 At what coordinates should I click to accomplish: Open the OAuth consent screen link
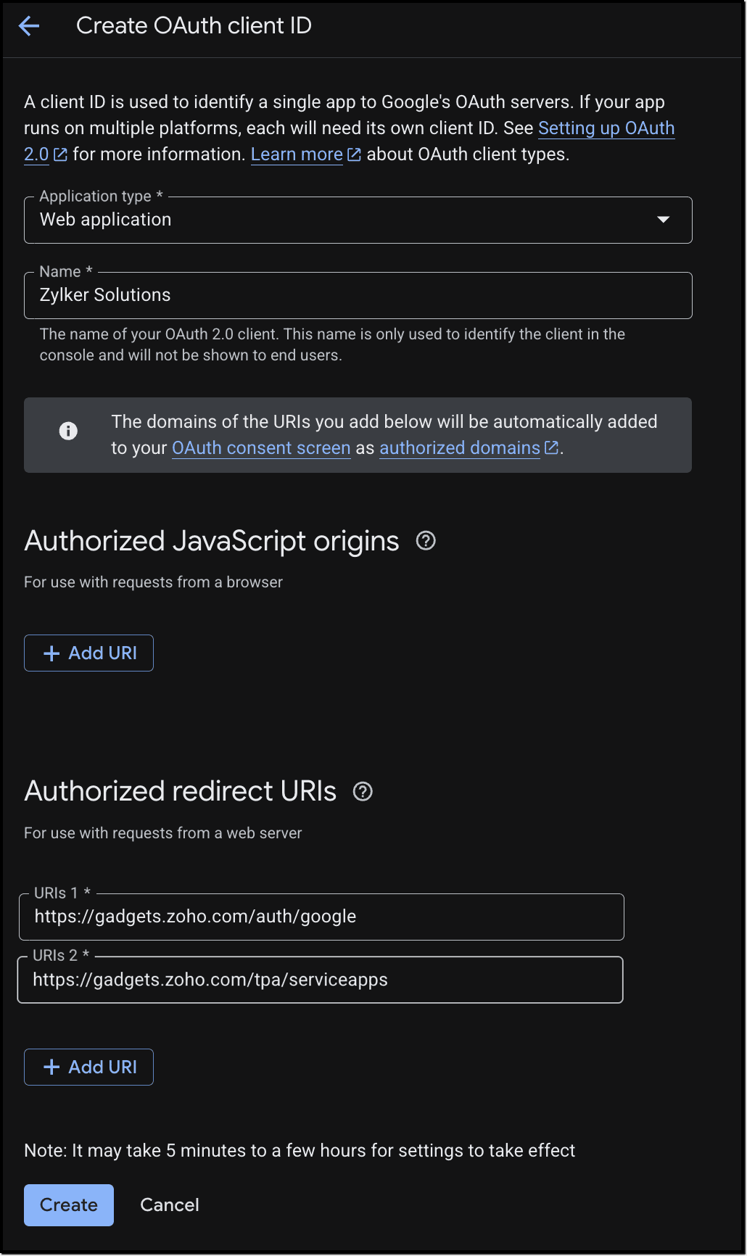(x=261, y=448)
